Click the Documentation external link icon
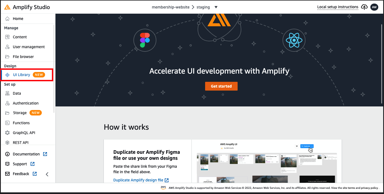This screenshot has width=384, height=194. click(x=45, y=154)
